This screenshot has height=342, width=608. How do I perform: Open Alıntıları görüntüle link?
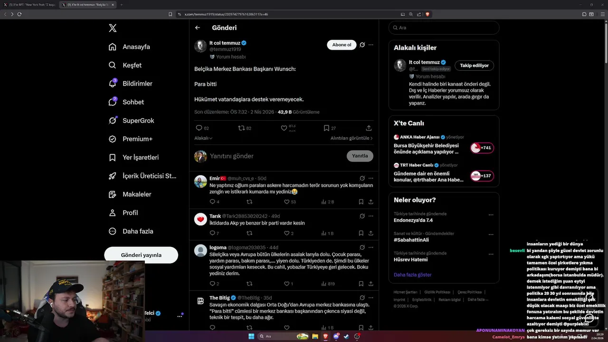[351, 138]
